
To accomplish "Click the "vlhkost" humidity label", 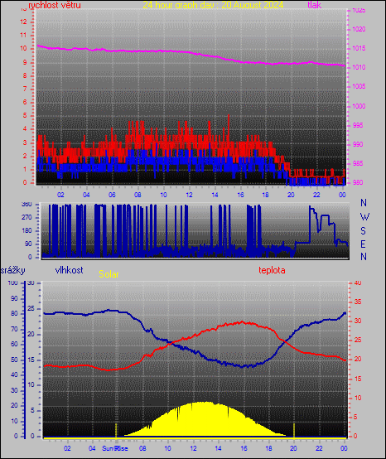I will coord(69,270).
